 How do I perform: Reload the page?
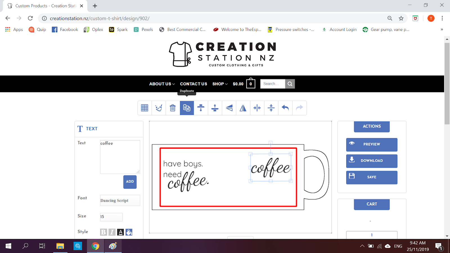[x=30, y=18]
